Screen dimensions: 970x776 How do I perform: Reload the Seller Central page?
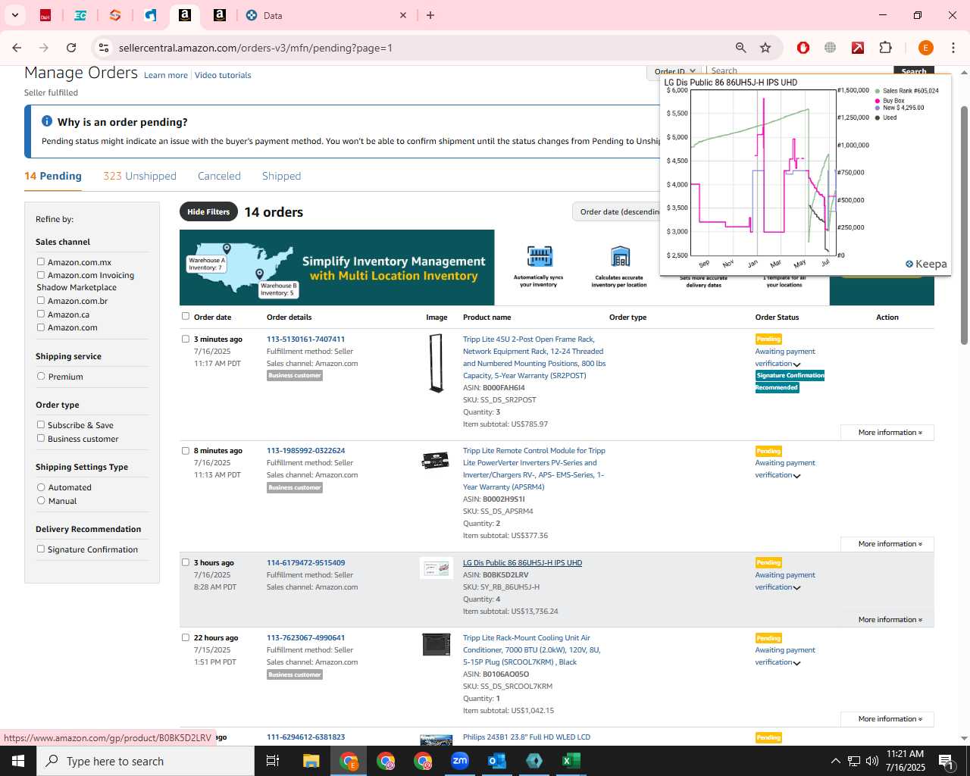point(71,48)
